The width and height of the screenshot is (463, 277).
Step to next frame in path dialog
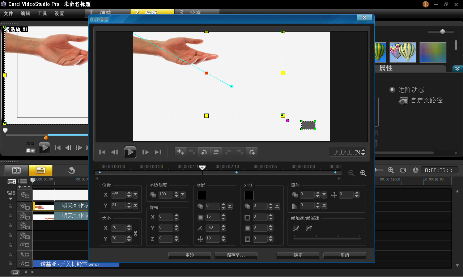[146, 152]
